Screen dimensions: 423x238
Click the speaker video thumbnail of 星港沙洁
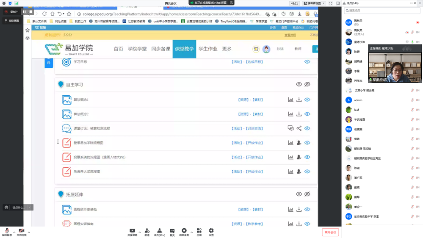click(x=395, y=67)
